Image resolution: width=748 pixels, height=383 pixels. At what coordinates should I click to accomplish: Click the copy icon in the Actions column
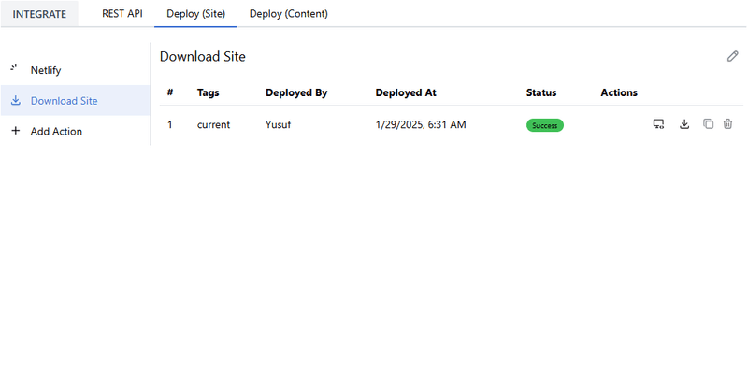tap(708, 124)
